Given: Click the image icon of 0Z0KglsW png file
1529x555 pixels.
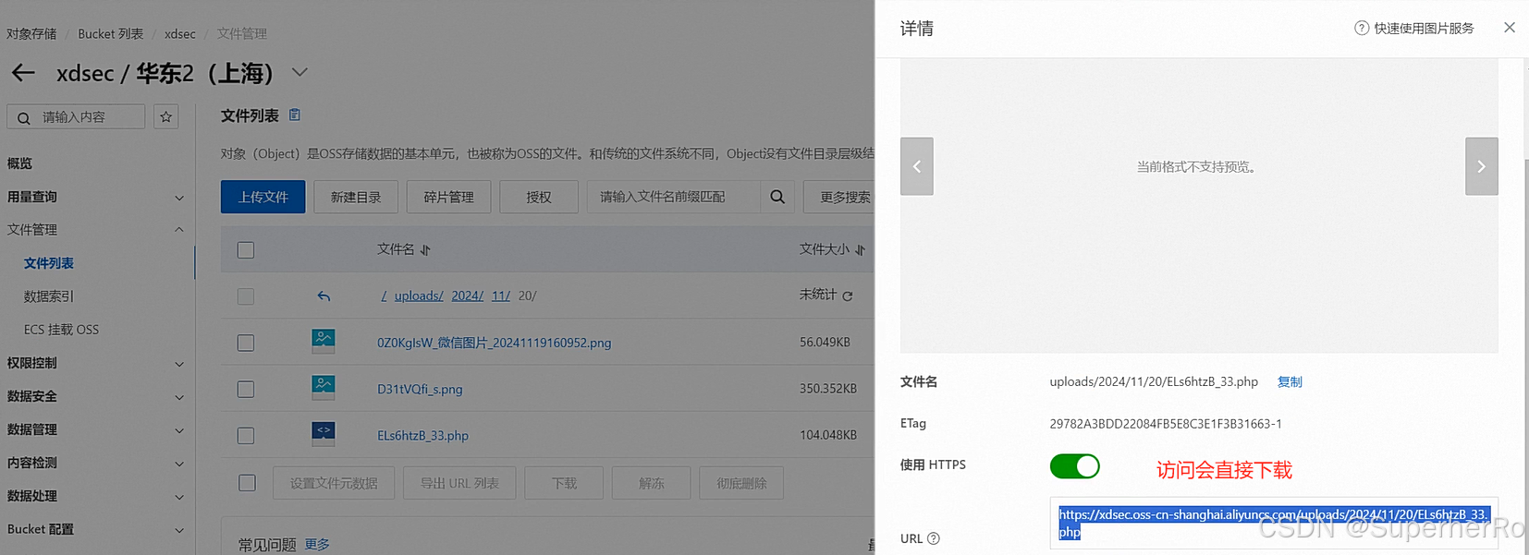Looking at the screenshot, I should pos(324,342).
